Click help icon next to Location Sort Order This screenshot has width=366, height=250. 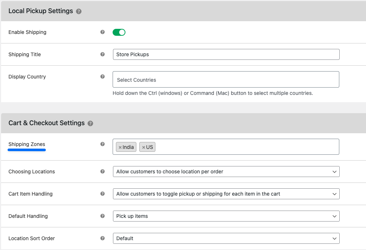tap(103, 238)
